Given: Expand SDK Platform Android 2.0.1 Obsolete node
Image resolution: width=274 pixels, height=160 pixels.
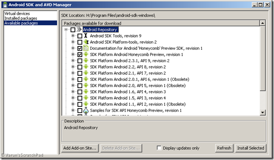Looking at the screenshot, I should [73, 79].
